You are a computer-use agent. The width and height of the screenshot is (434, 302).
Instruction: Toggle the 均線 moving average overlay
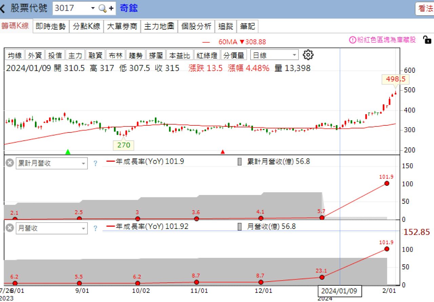15,55
